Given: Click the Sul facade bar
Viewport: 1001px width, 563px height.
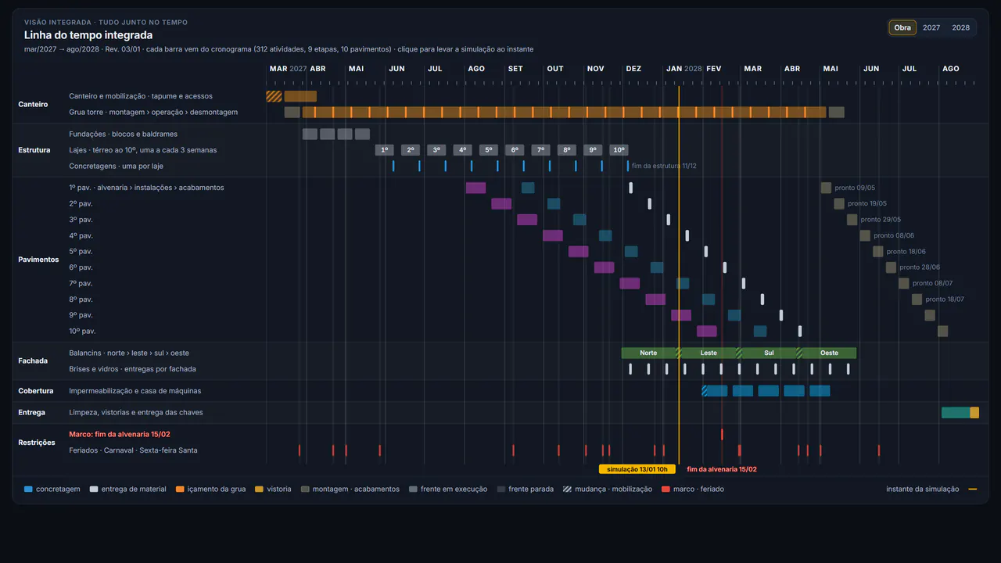Looking at the screenshot, I should 769,353.
